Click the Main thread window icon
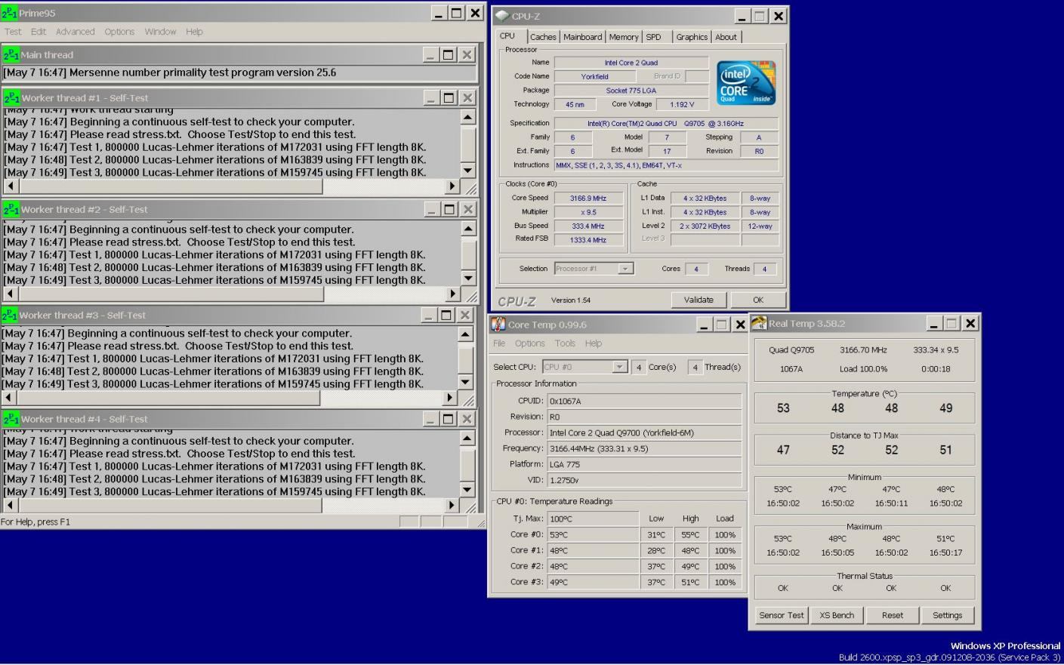The image size is (1064, 665). 11,54
